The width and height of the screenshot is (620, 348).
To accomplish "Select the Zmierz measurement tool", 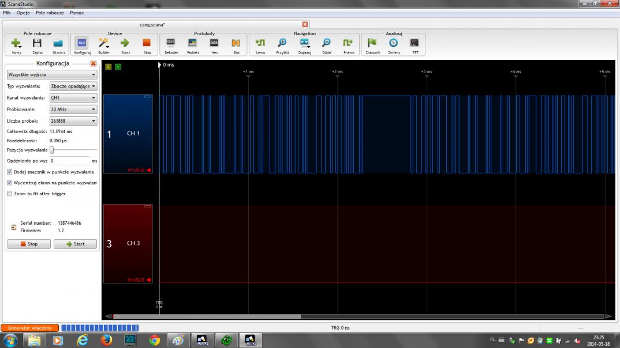I will (393, 43).
